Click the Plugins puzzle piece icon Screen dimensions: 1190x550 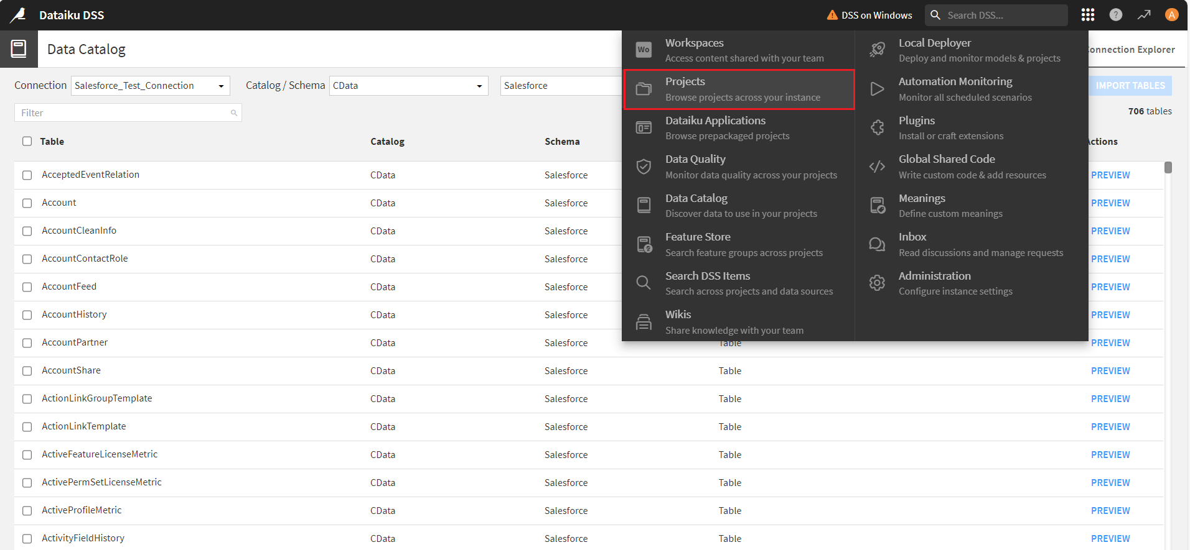point(877,127)
